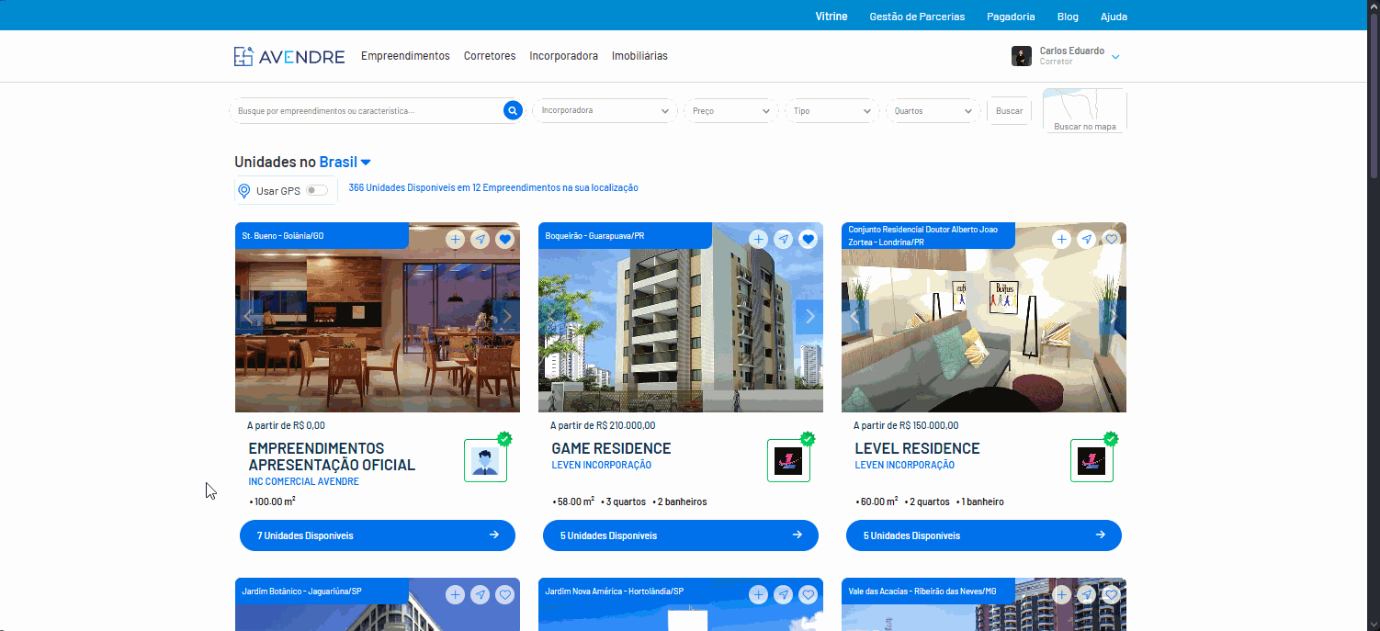The height and width of the screenshot is (631, 1380).
Task: Open Vitrine in top bar
Action: click(831, 17)
